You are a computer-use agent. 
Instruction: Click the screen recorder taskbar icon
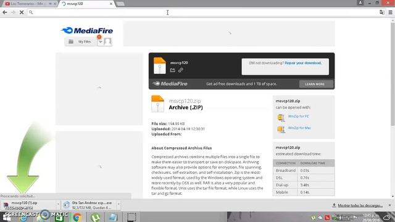click(x=131, y=217)
